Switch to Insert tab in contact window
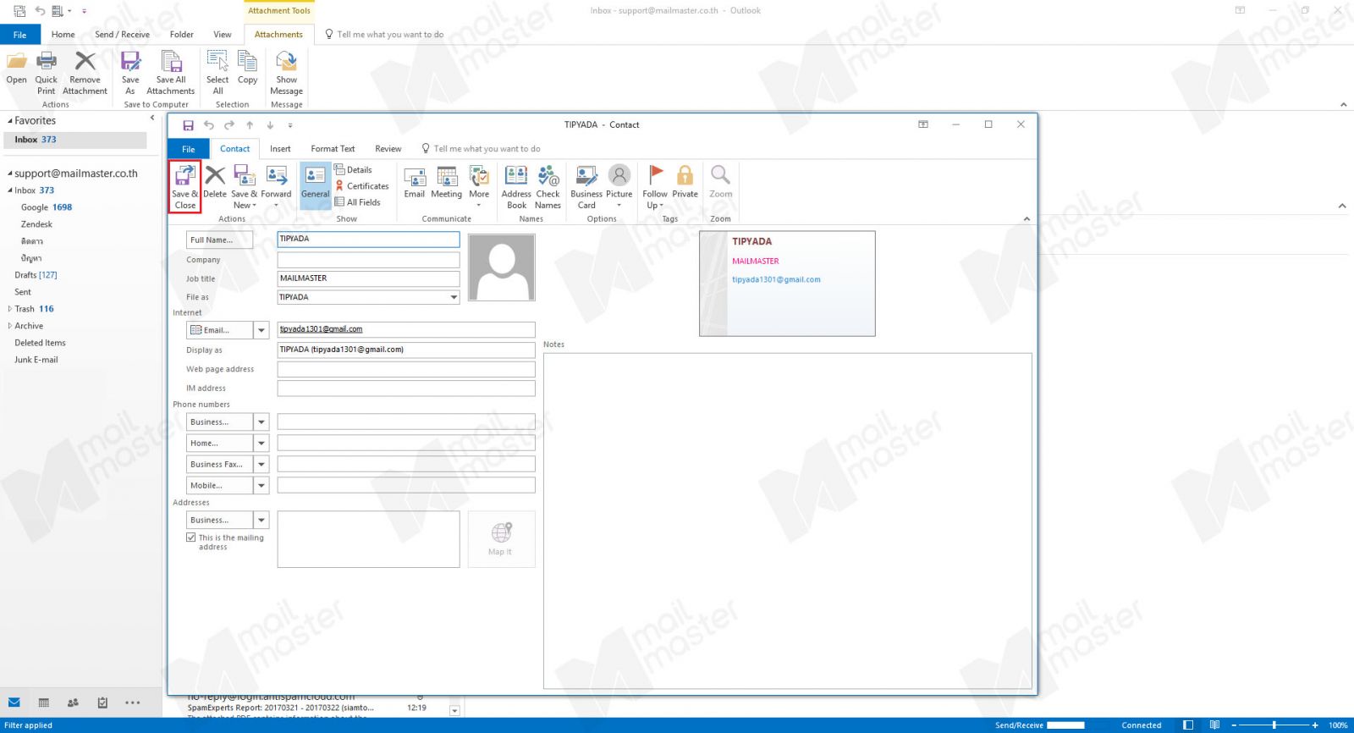1354x733 pixels. pos(280,149)
